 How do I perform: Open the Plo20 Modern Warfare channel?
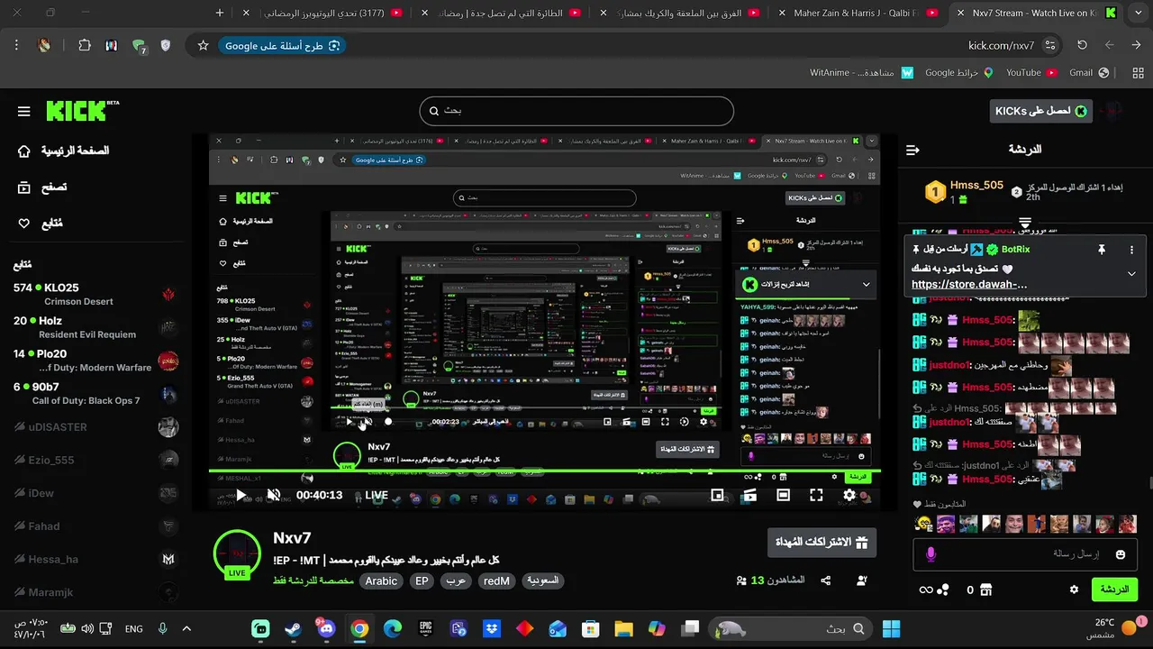[95, 360]
